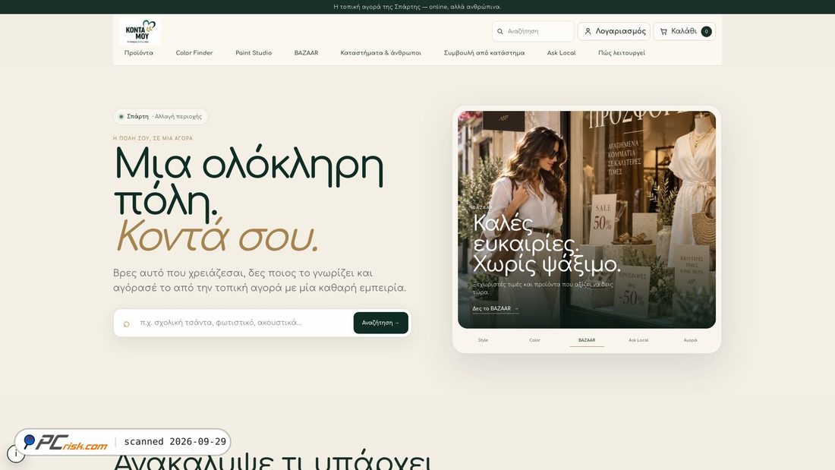Open Πώς λειτουργεί page
This screenshot has width=835, height=470.
pyautogui.click(x=622, y=52)
